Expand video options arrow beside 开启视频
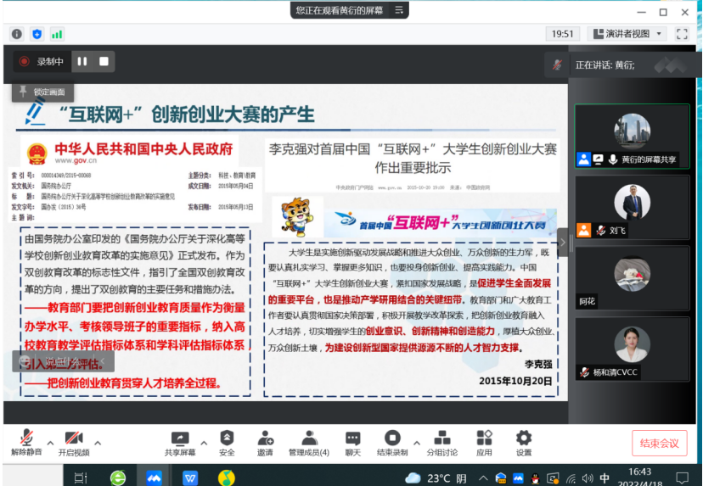The width and height of the screenshot is (703, 486). tap(98, 442)
